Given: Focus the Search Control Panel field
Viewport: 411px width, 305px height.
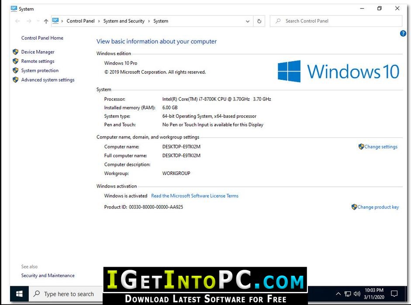Looking at the screenshot, I should click(x=336, y=21).
